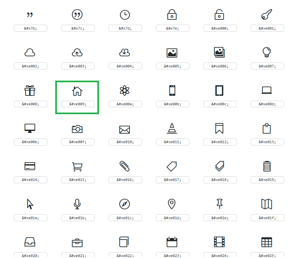The height and width of the screenshot is (258, 300).
Task: Select the shopping cart icon
Action: (x=77, y=167)
